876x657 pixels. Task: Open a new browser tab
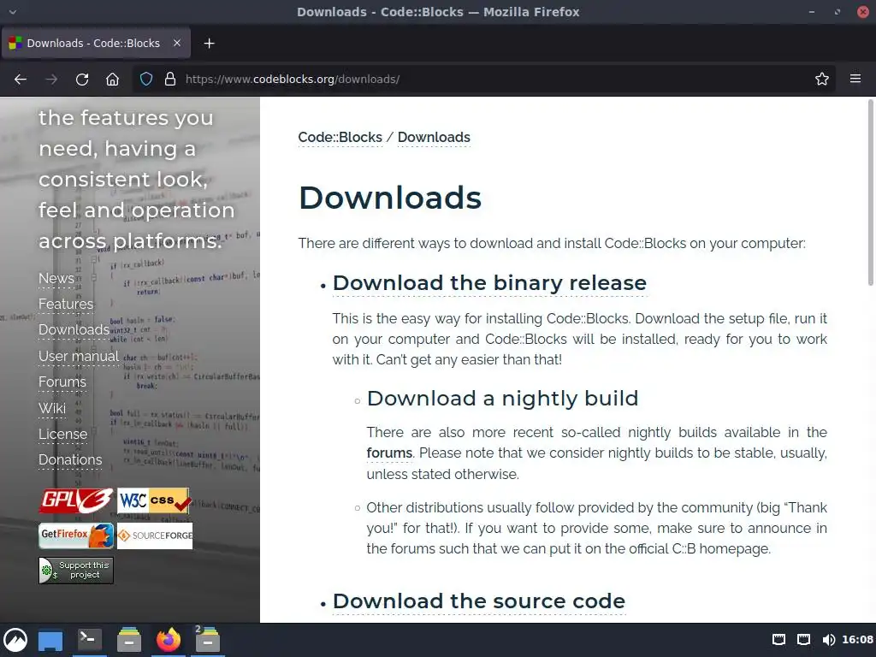tap(209, 44)
